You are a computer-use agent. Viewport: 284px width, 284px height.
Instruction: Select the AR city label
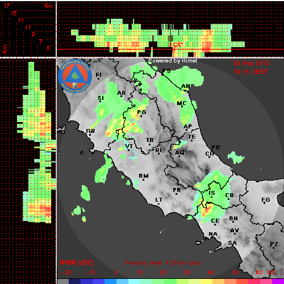click(122, 93)
